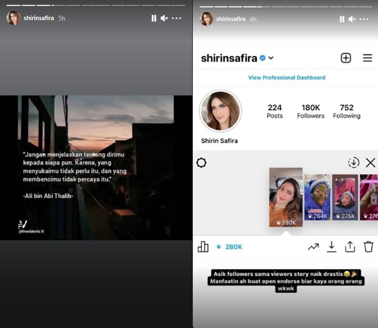
Task: Open the large profile picture
Action: 220,111
